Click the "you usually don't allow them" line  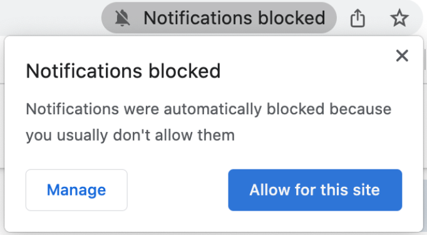130,136
